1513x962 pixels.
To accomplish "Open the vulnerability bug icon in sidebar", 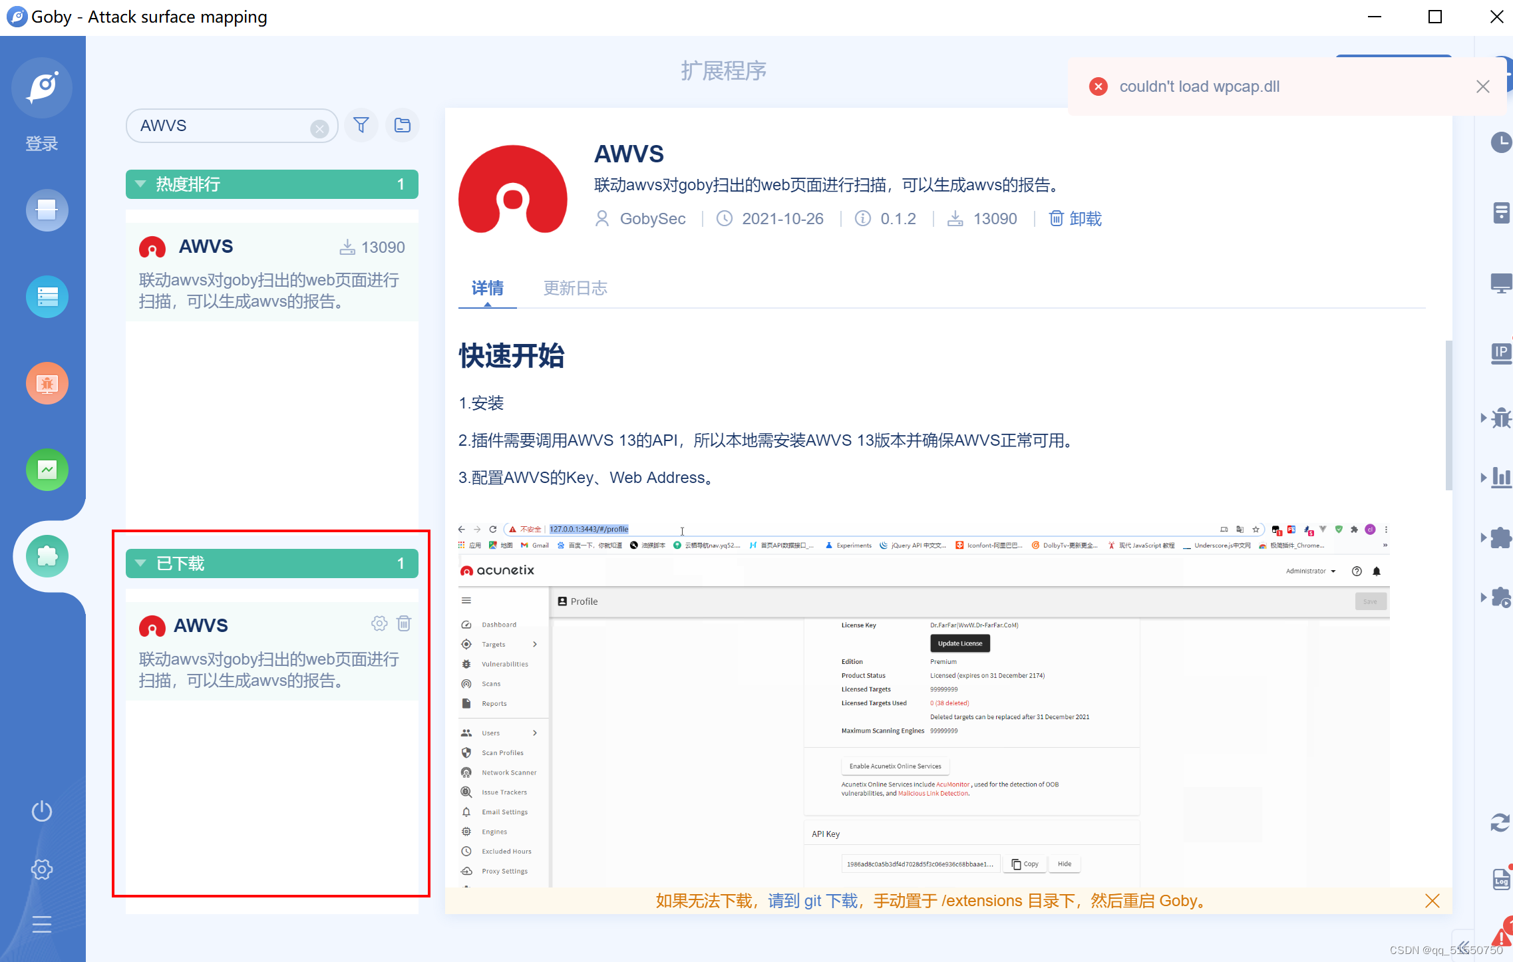I will [x=47, y=383].
